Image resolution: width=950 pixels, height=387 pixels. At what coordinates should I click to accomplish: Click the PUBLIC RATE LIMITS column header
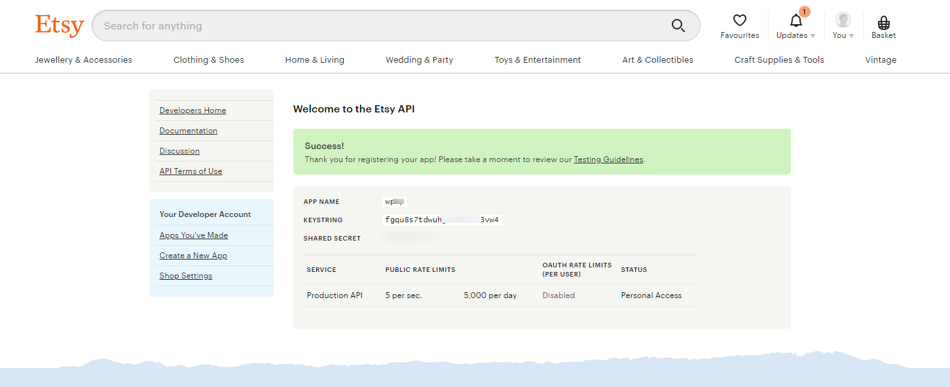(x=420, y=270)
